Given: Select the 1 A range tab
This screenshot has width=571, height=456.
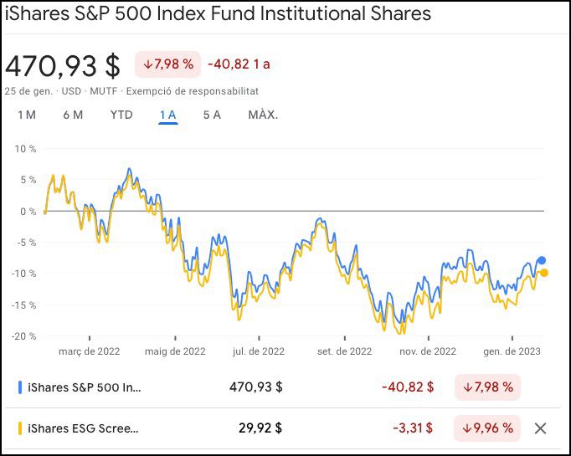Looking at the screenshot, I should tap(168, 115).
